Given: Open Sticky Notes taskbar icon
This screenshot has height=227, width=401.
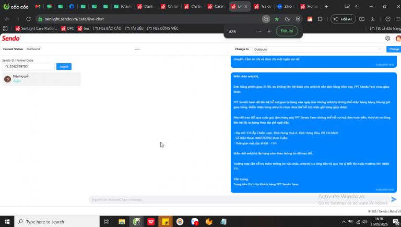Looking at the screenshot, I should click(166, 222).
